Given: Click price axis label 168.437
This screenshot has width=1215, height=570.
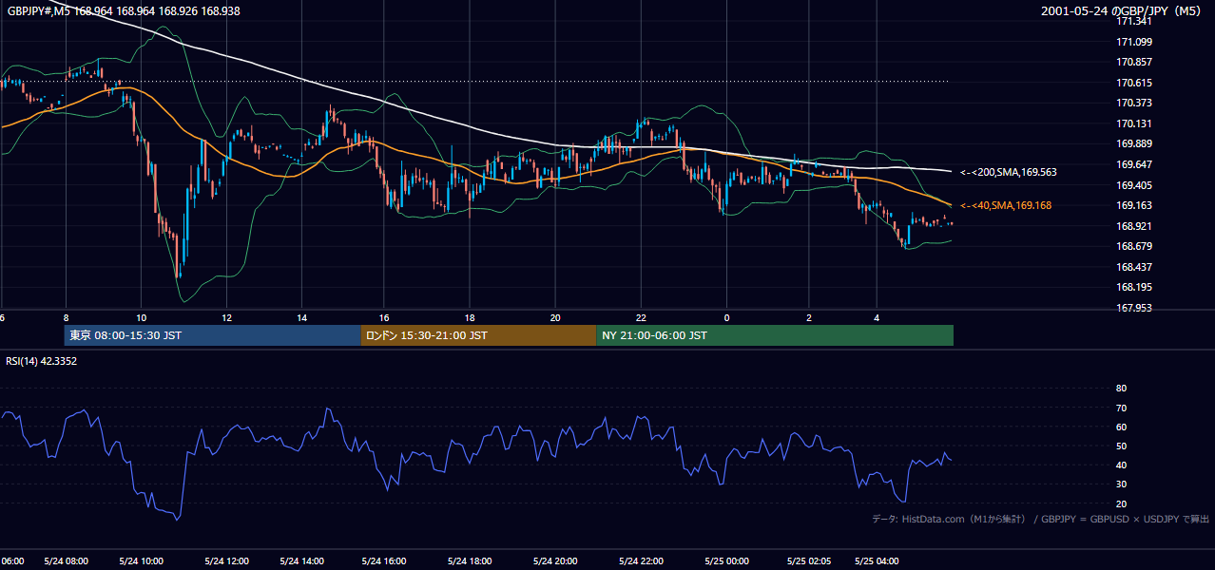Looking at the screenshot, I should click(1134, 267).
